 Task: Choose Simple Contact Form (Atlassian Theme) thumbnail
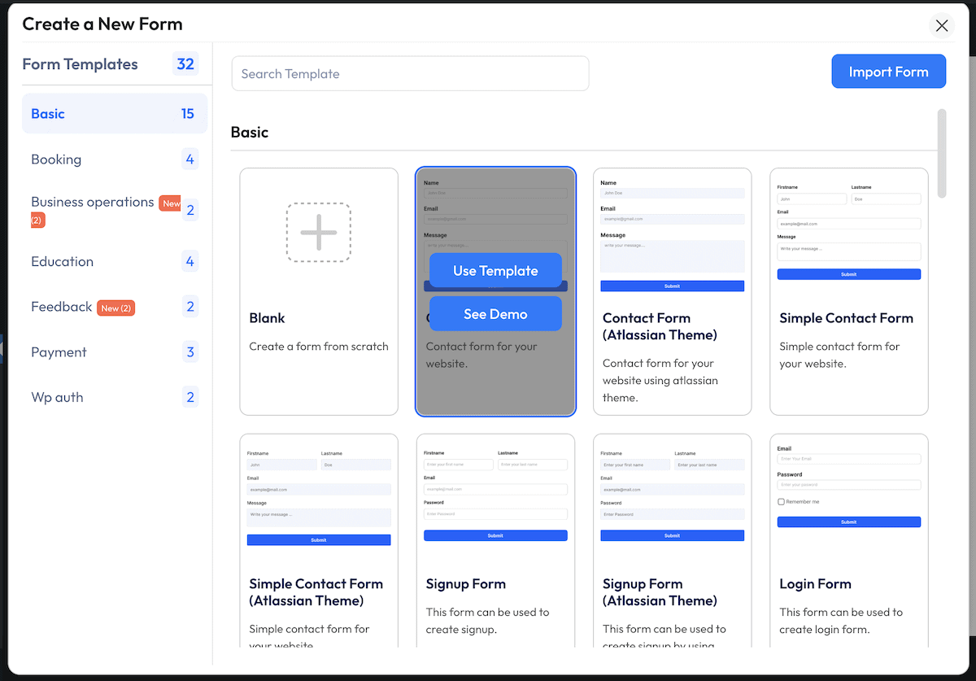click(319, 497)
